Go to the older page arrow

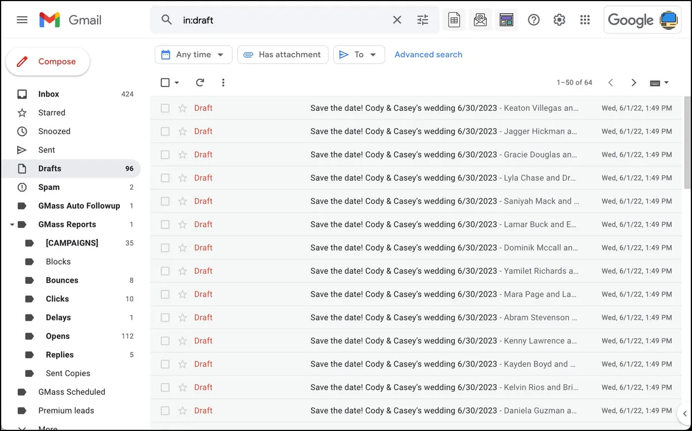(634, 83)
